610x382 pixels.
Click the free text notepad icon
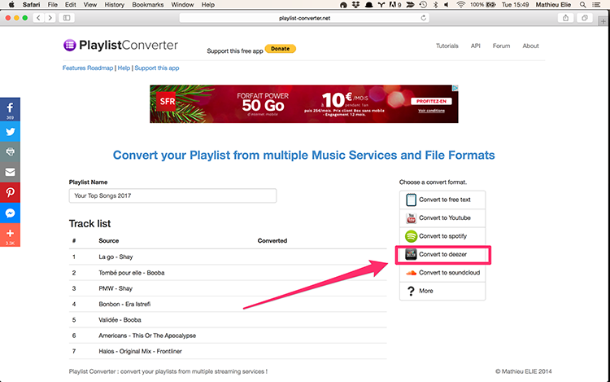pyautogui.click(x=411, y=200)
